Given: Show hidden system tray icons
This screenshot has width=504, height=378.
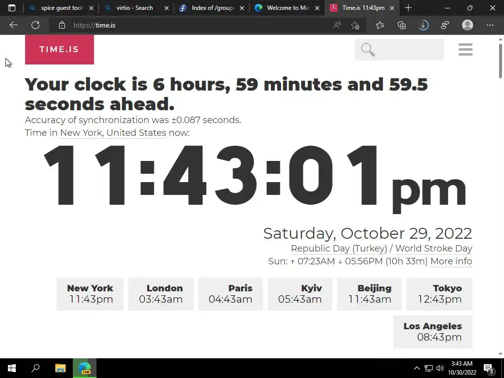Looking at the screenshot, I should tap(416, 368).
